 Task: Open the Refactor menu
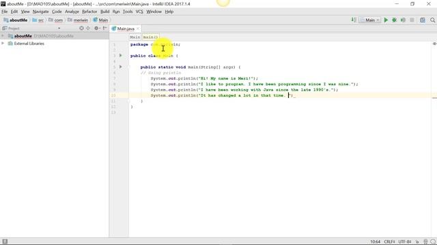[x=89, y=12]
